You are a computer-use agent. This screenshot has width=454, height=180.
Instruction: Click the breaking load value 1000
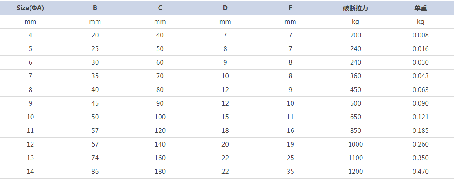tap(355, 144)
